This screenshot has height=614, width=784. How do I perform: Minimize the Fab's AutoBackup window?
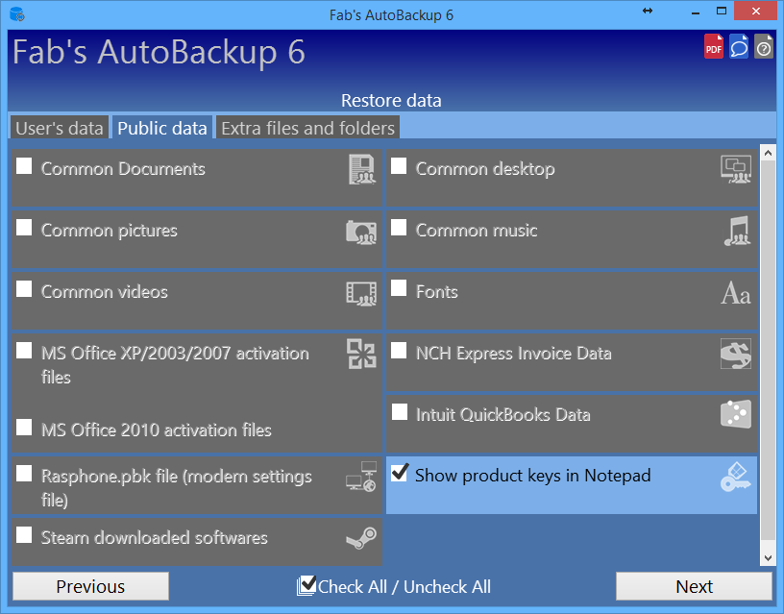696,12
